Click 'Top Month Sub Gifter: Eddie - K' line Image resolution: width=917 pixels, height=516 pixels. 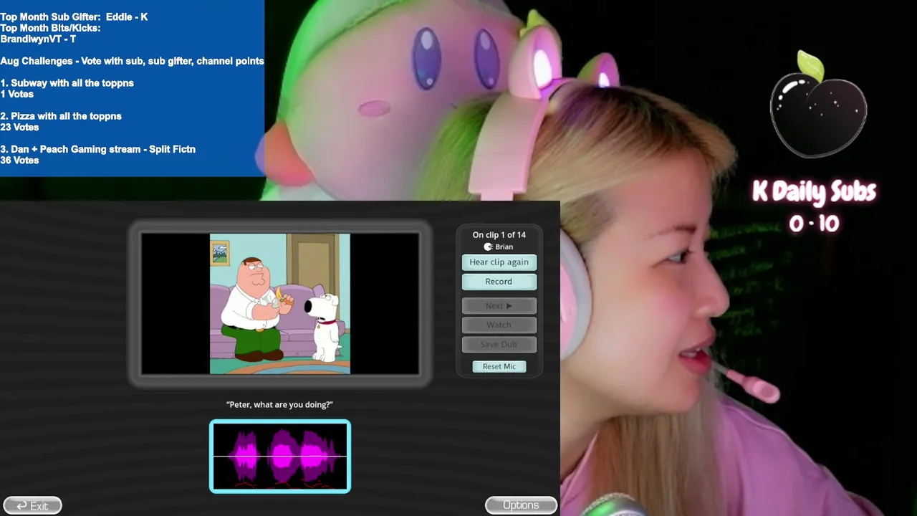75,16
